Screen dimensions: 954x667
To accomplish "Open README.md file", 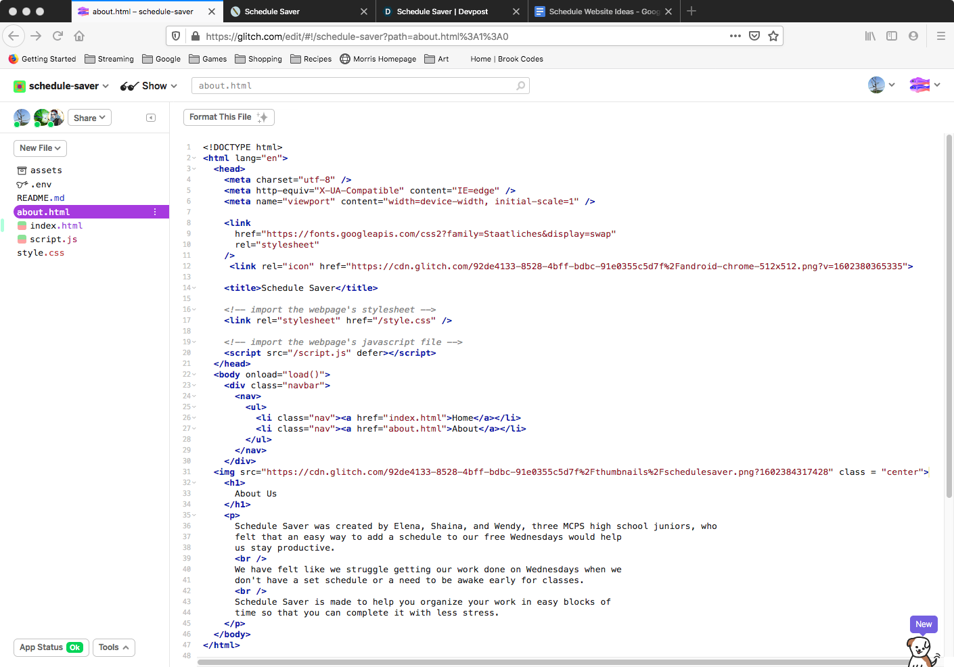I will [41, 198].
